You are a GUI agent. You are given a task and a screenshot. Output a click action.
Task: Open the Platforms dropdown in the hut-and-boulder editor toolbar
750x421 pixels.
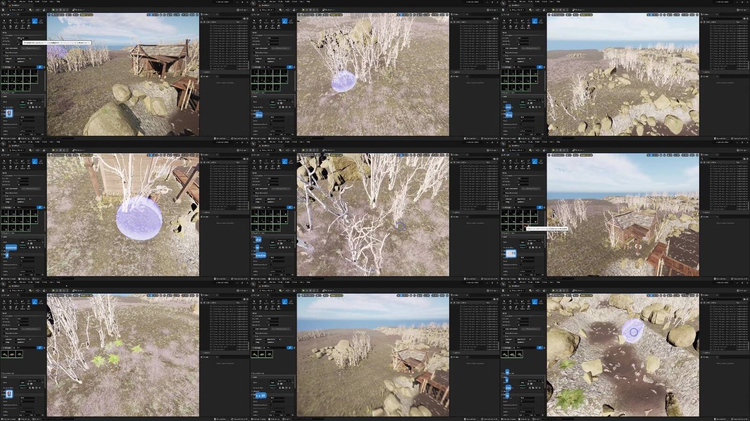(78, 10)
